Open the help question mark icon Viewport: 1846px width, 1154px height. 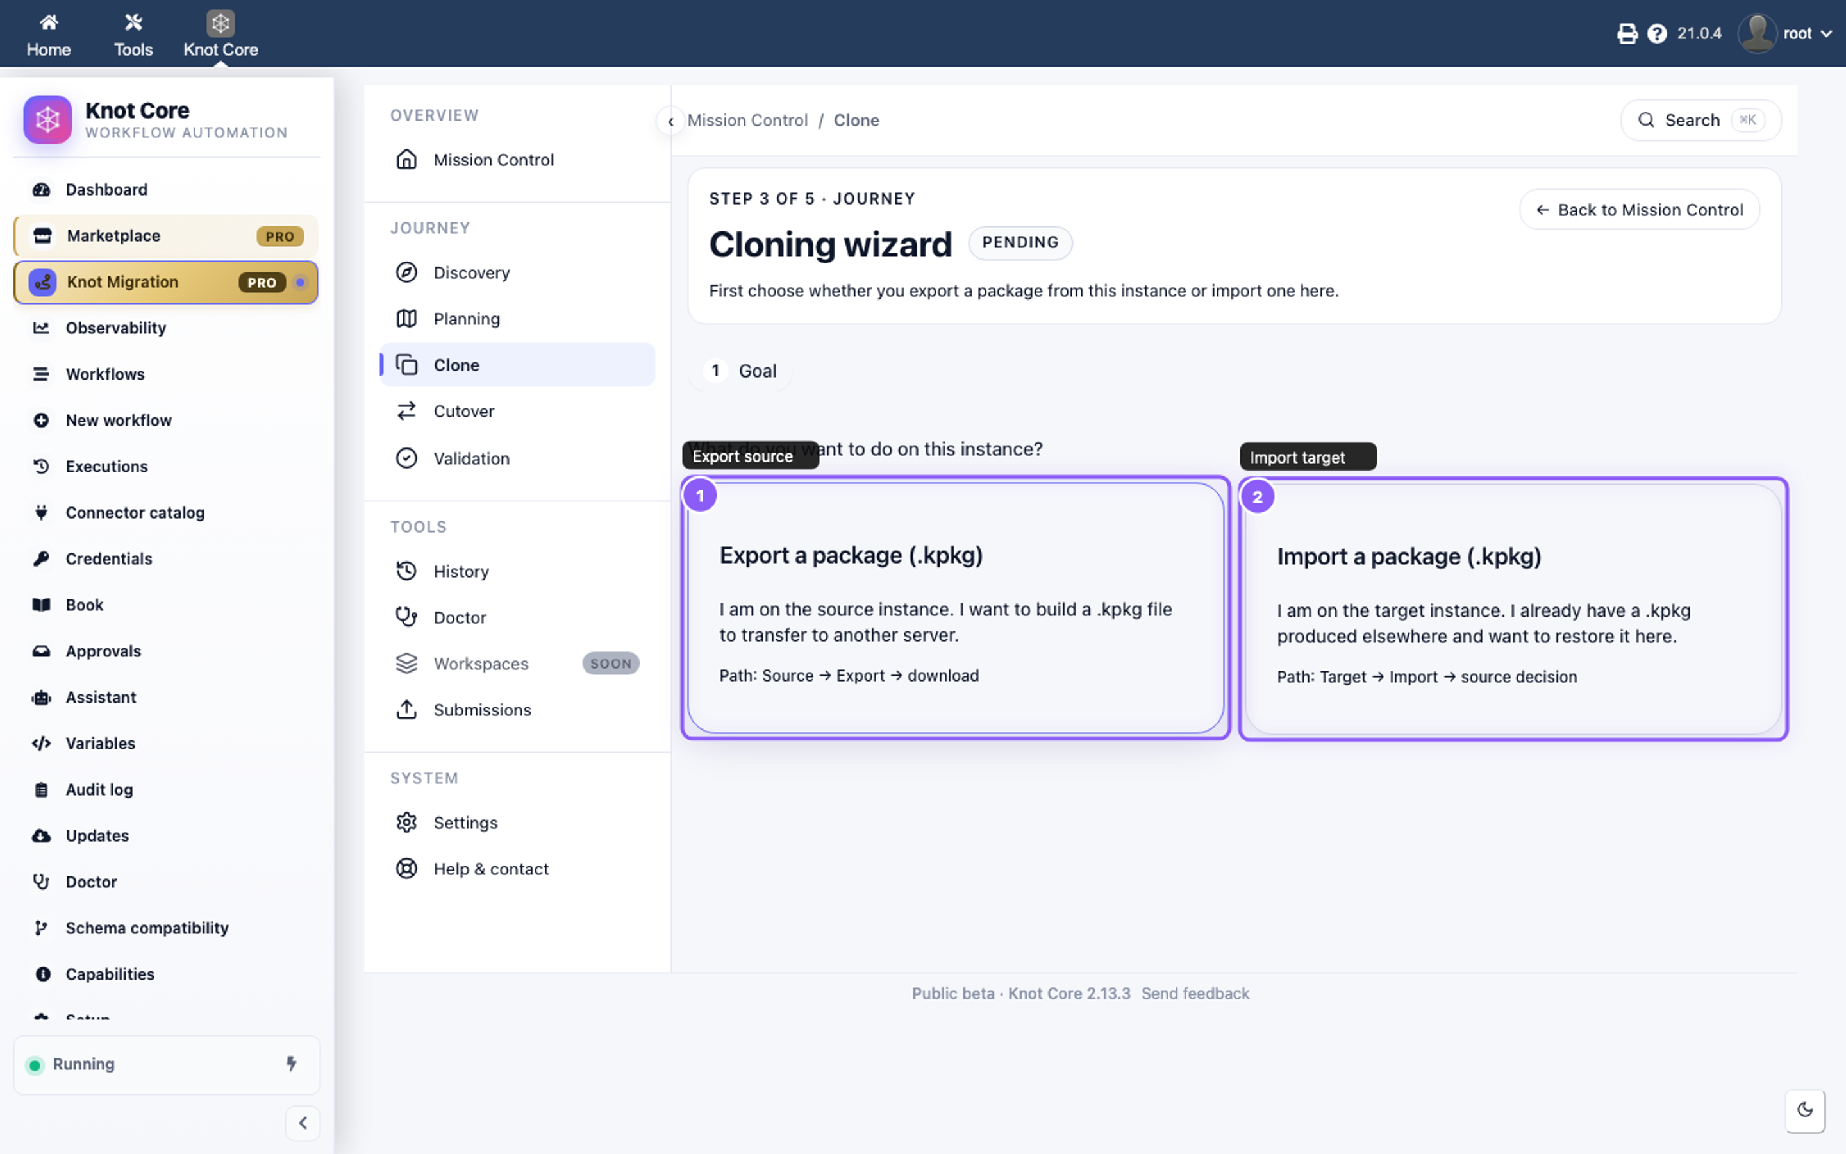point(1657,33)
